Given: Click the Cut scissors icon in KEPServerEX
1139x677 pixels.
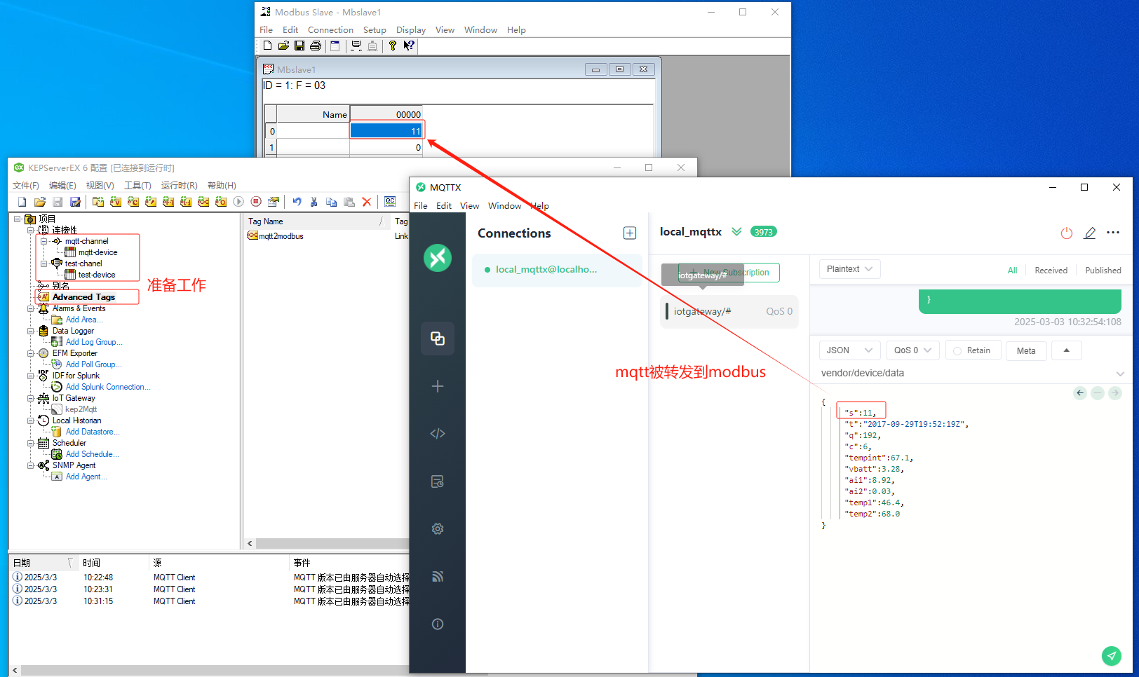Looking at the screenshot, I should [x=314, y=202].
